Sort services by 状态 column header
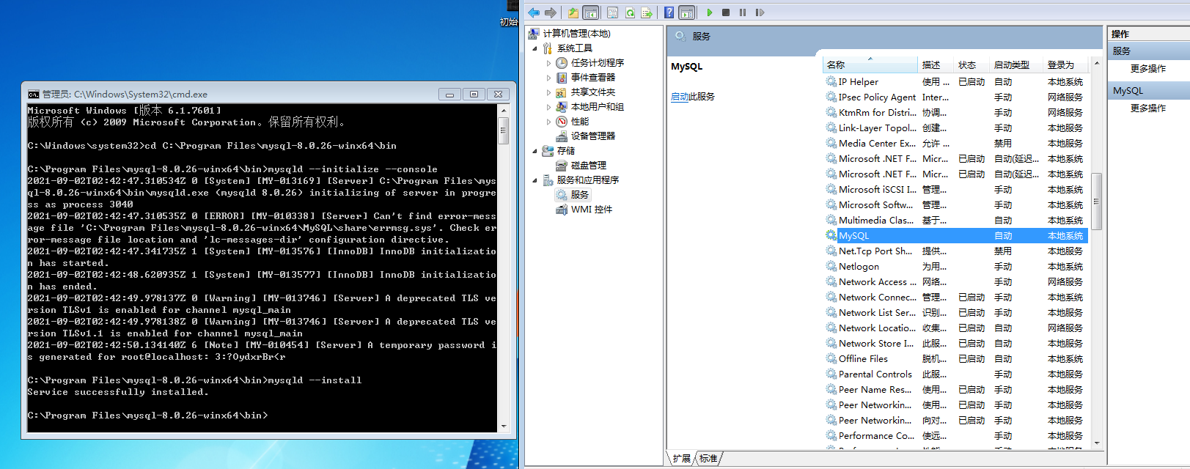The width and height of the screenshot is (1190, 469). coord(972,64)
